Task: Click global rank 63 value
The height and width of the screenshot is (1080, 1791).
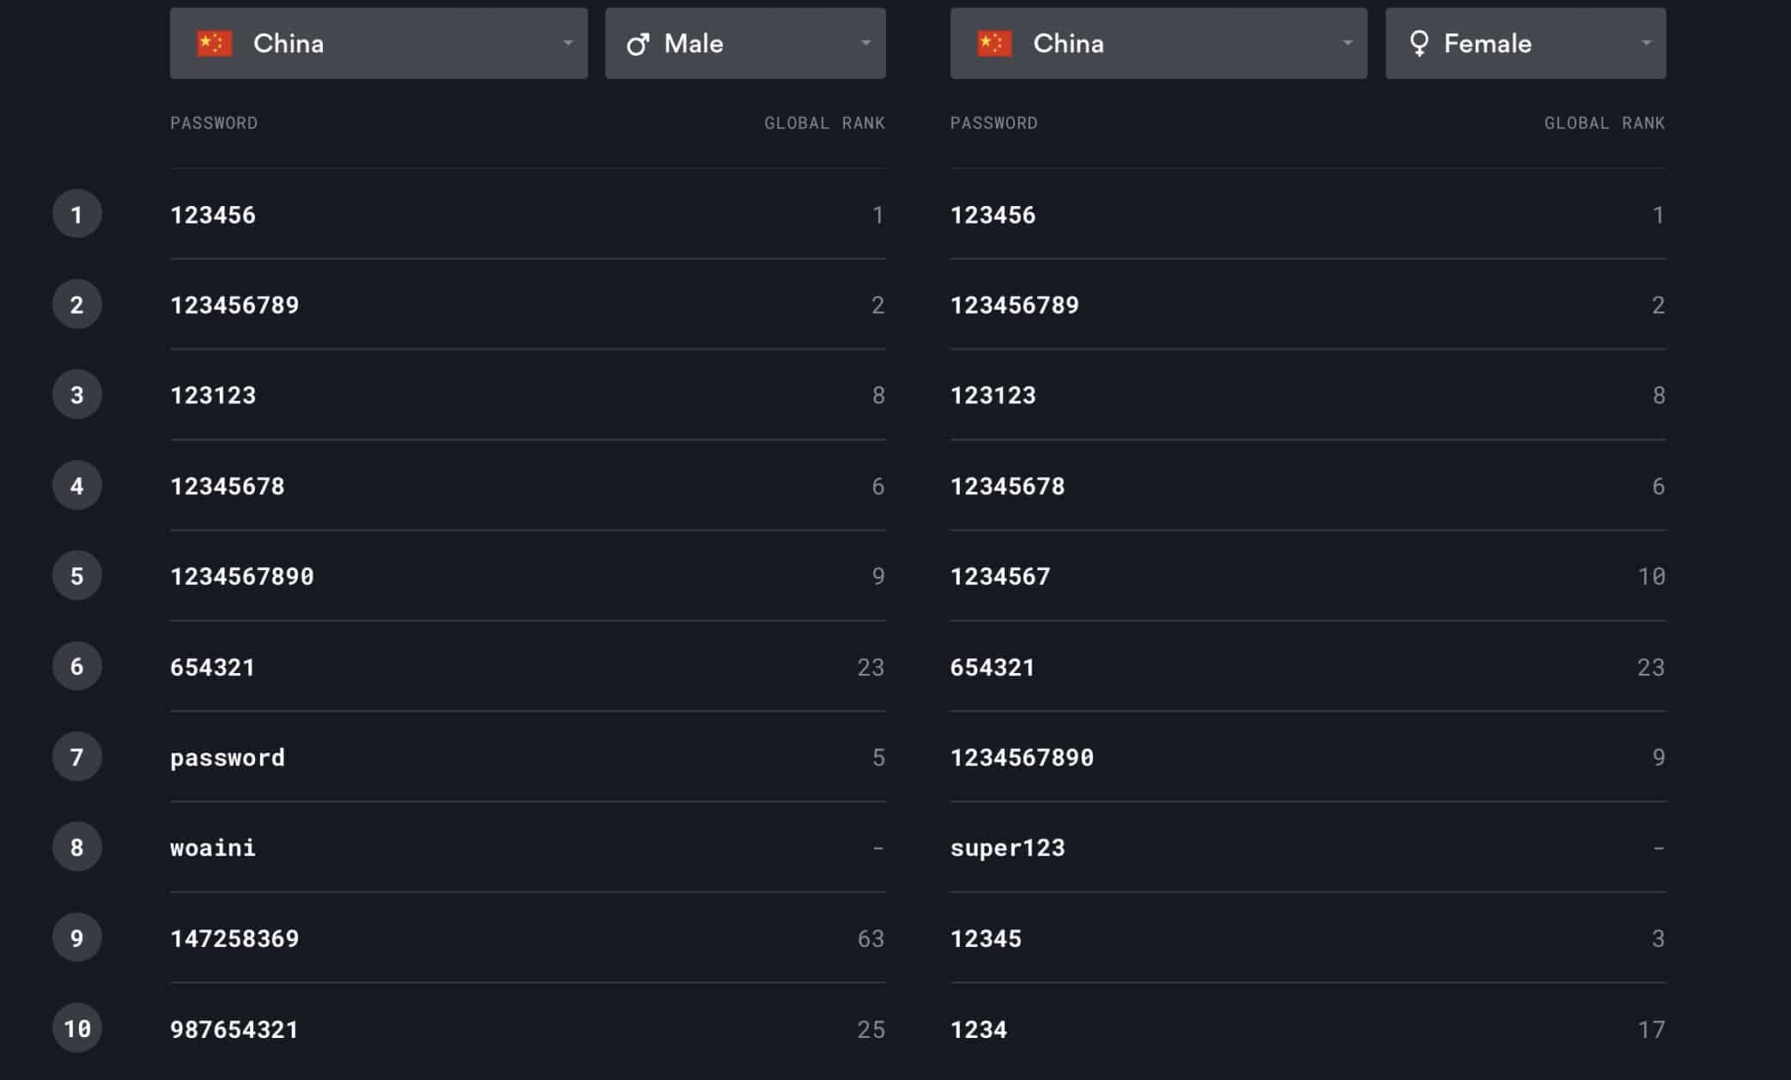Action: point(871,938)
